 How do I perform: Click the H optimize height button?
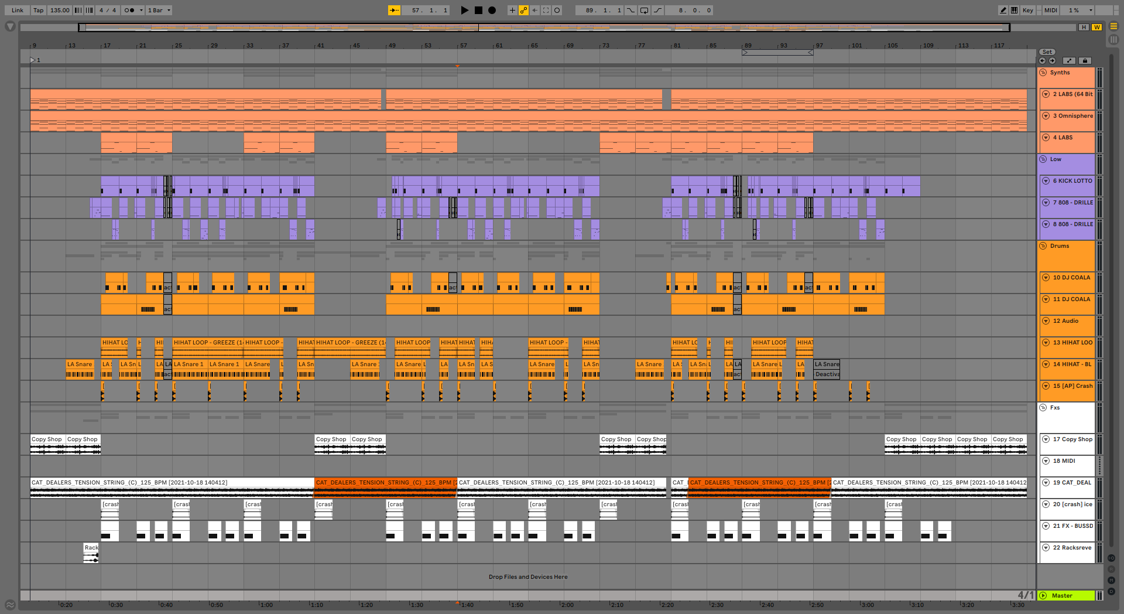click(1084, 27)
